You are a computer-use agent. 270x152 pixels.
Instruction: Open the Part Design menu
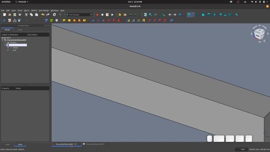click(44, 11)
